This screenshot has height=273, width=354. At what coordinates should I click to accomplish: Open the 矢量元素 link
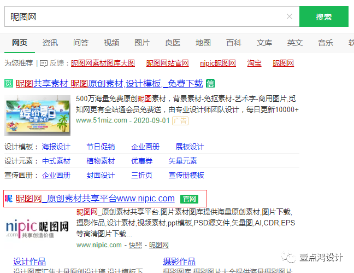pyautogui.click(x=182, y=161)
